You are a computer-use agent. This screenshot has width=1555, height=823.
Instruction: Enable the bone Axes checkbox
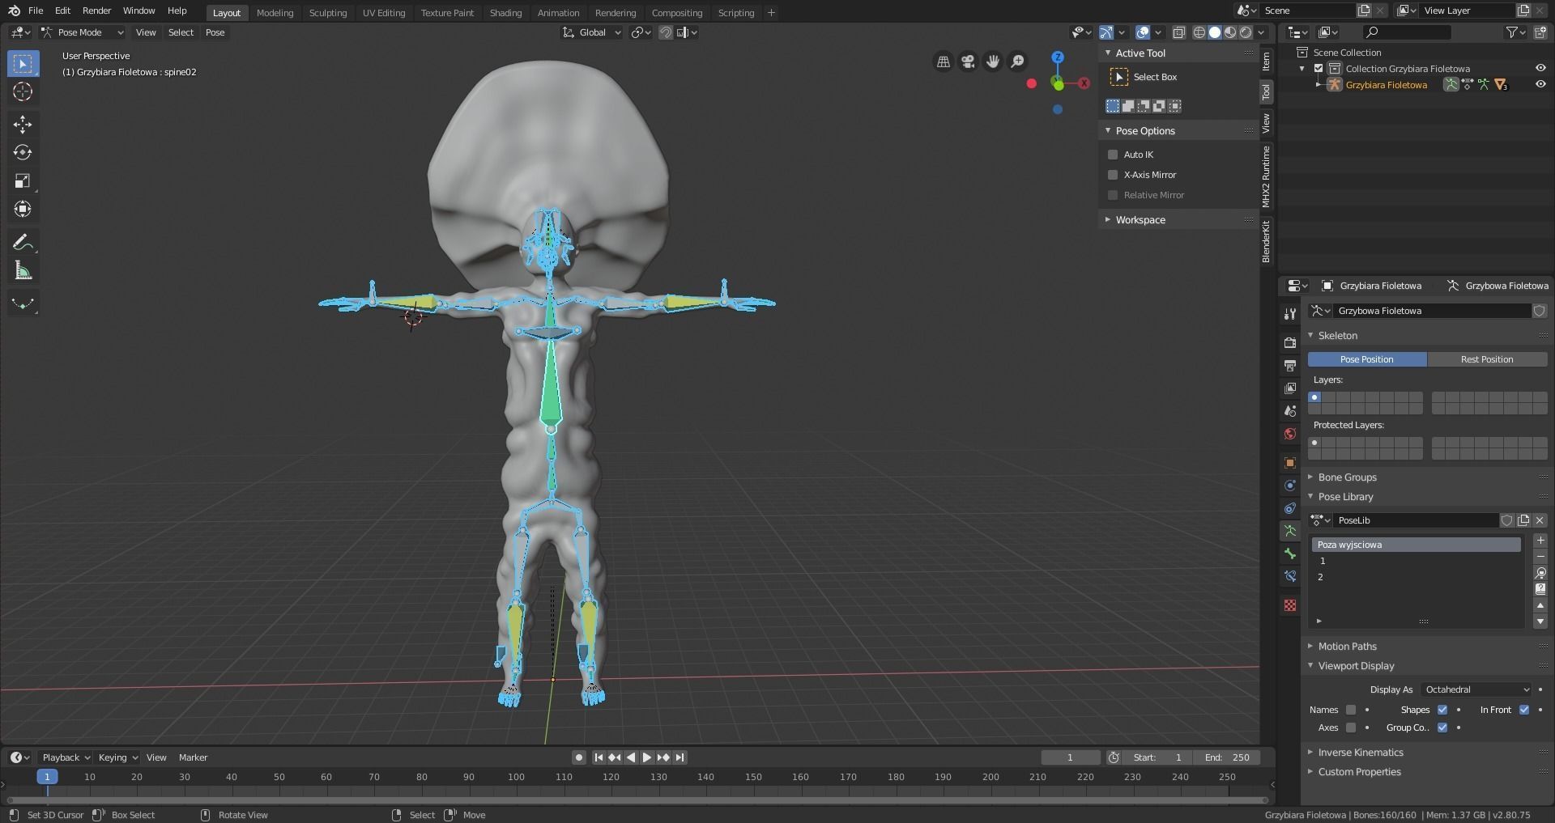1350,728
